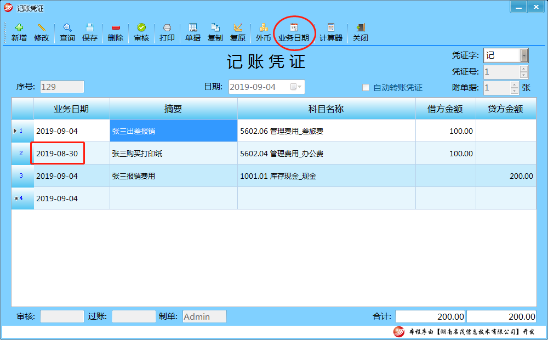This screenshot has width=548, height=340.
Task: Select the 张三报销费用 summary cell
Action: [x=173, y=176]
